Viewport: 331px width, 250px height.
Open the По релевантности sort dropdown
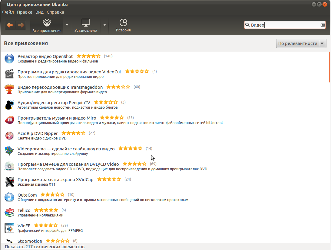pyautogui.click(x=301, y=43)
